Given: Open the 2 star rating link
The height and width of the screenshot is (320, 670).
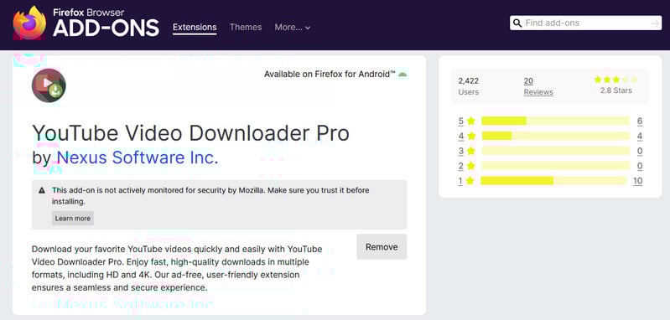Looking at the screenshot, I should tap(461, 166).
